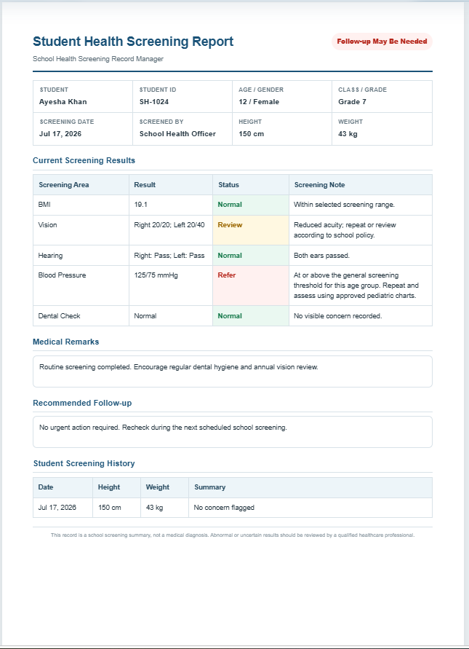469x649 pixels.
Task: Click the 'Reduced acuity' vision note
Action: coord(345,230)
